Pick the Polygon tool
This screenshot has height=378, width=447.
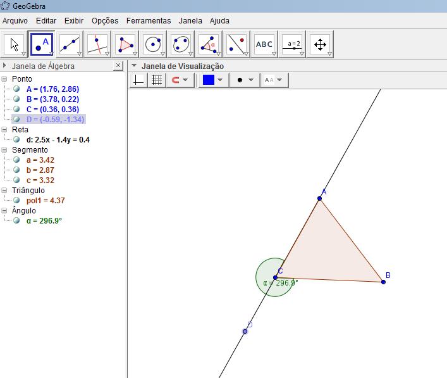125,44
